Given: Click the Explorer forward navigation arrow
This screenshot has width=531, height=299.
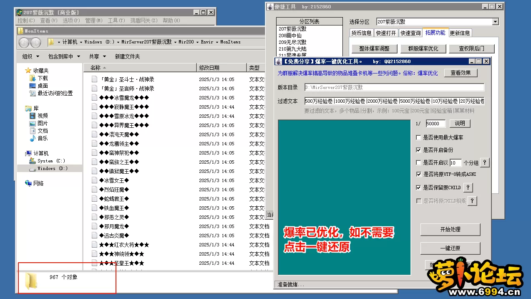Looking at the screenshot, I should 36,42.
